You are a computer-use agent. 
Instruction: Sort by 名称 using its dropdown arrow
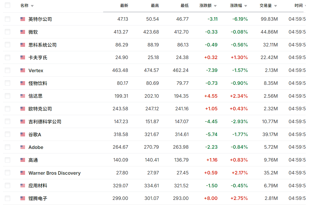tap(32, 6)
